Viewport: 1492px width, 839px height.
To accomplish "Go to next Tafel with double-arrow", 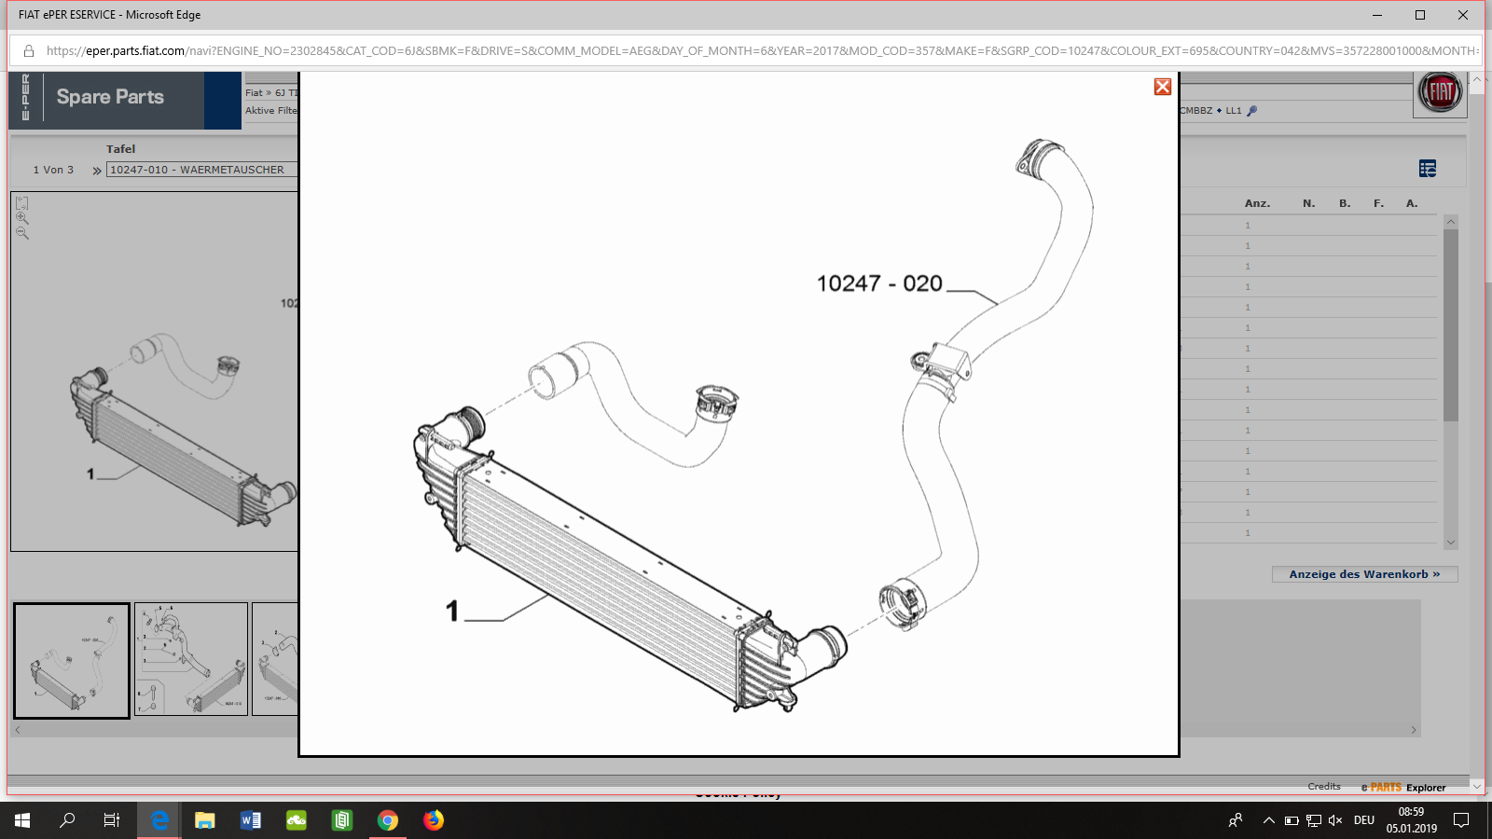I will (x=96, y=171).
